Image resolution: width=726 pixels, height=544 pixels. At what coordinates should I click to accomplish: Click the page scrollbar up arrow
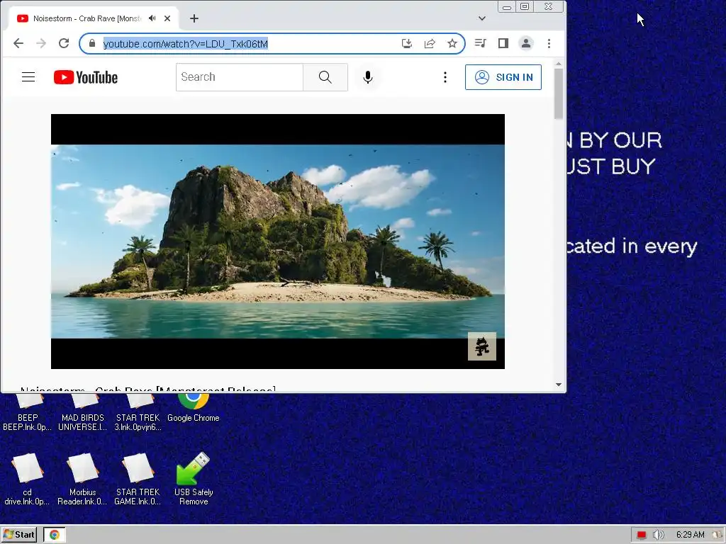coord(559,63)
